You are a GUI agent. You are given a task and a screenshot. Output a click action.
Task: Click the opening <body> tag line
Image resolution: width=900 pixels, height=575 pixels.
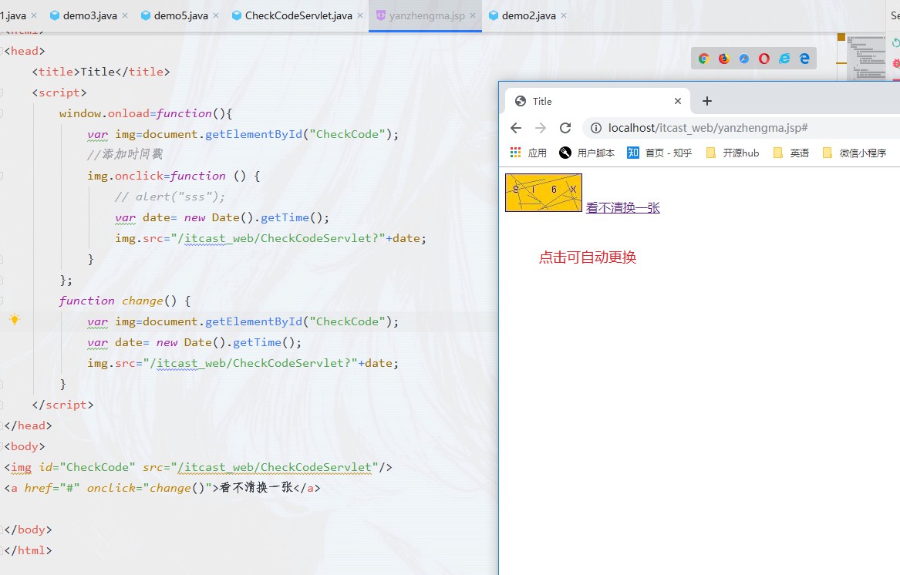[25, 446]
